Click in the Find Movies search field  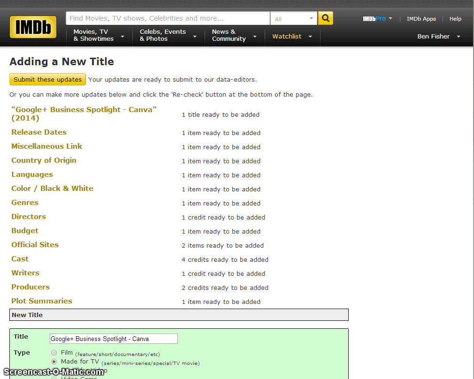[x=168, y=18]
